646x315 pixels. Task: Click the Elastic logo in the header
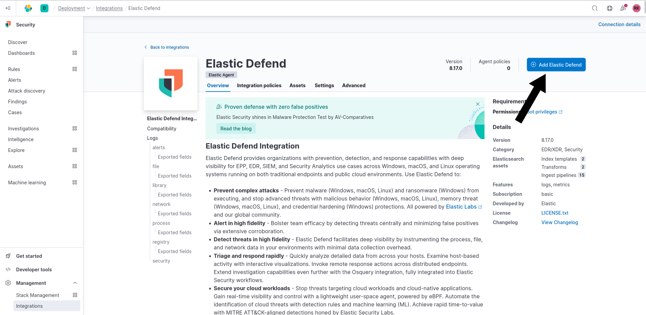(x=28, y=8)
